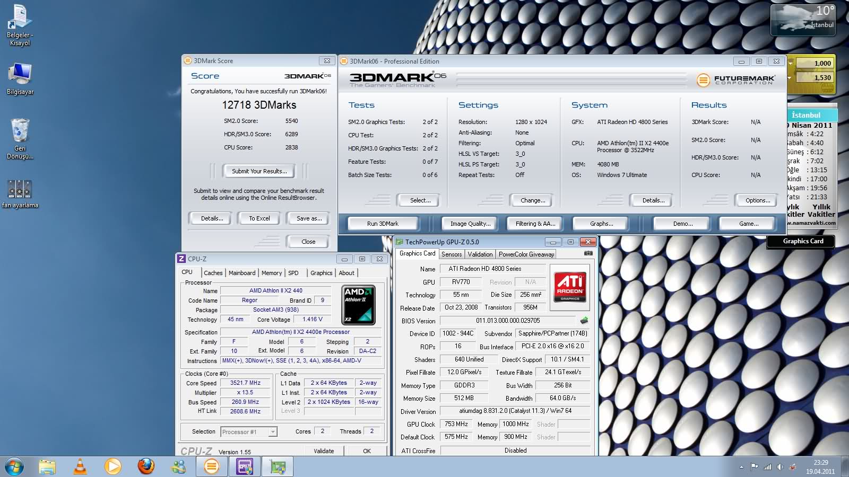Click the GPU-Z BIOS save icon
849x477 pixels.
click(x=584, y=320)
